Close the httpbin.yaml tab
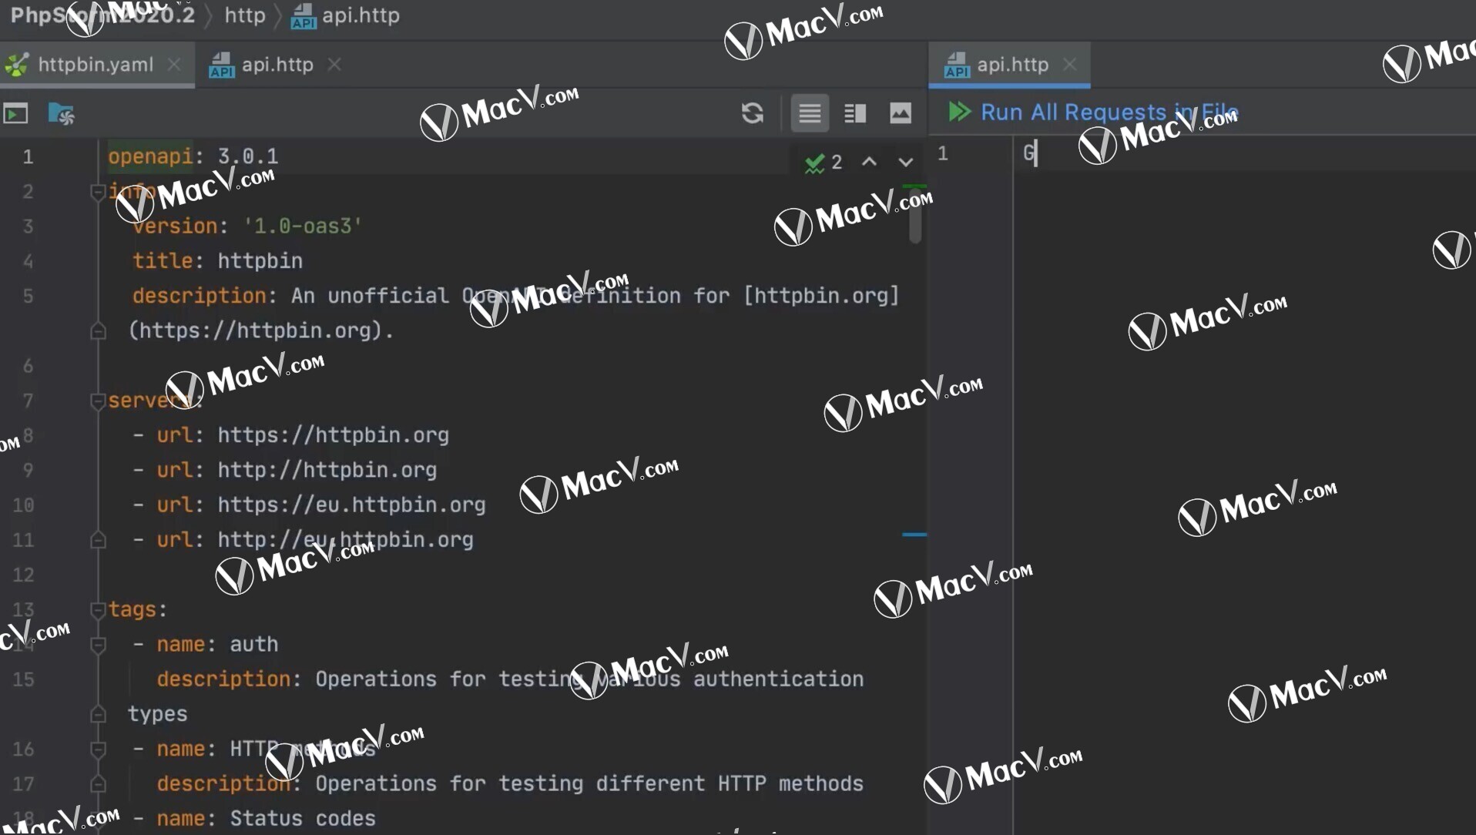 175,65
